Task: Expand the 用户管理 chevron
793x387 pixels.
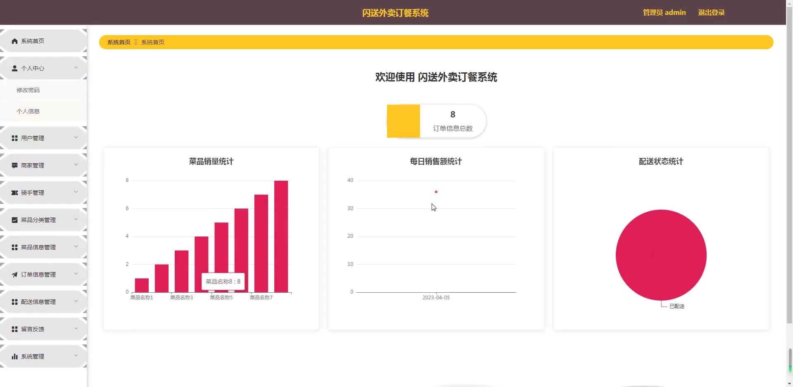Action: tap(76, 137)
